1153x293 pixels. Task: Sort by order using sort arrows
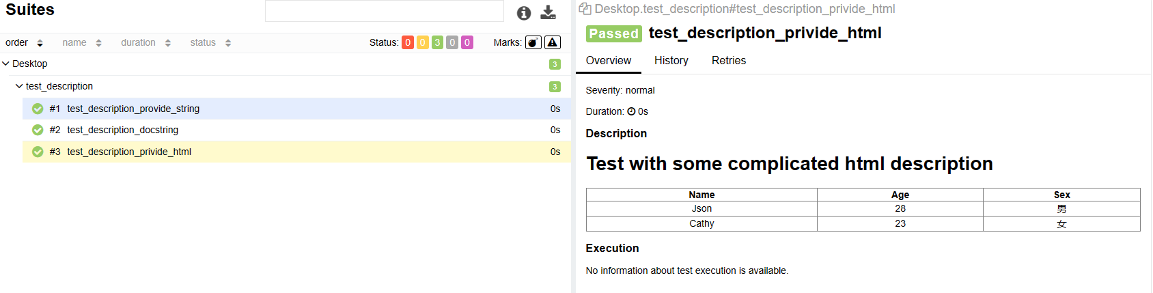point(40,43)
